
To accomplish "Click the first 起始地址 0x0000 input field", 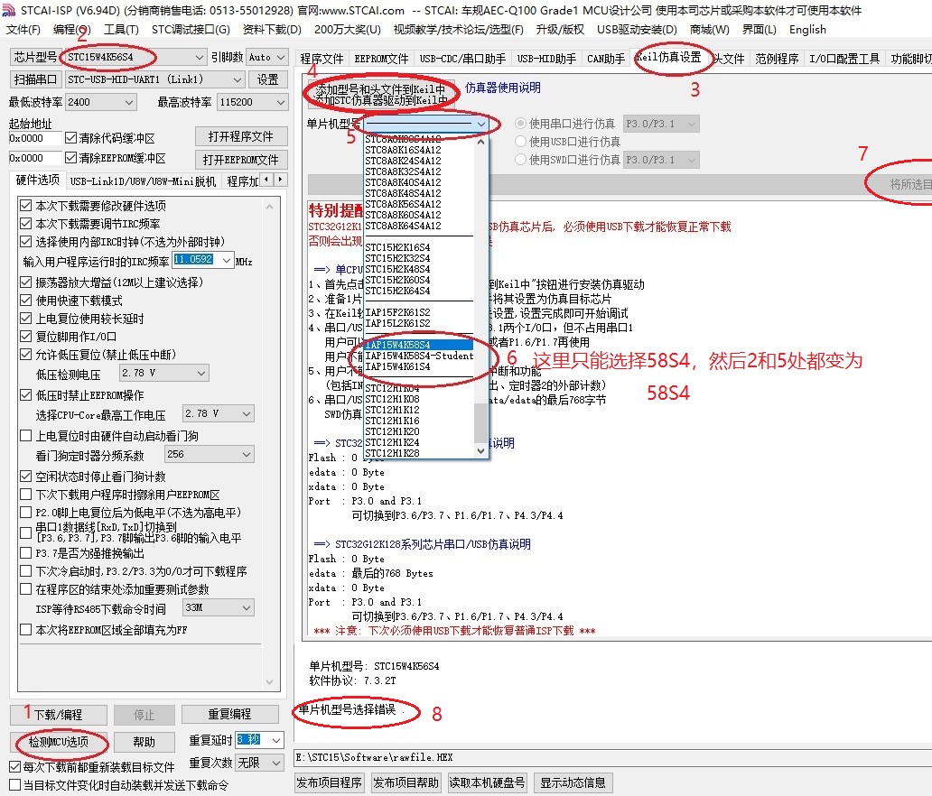I will (x=34, y=138).
